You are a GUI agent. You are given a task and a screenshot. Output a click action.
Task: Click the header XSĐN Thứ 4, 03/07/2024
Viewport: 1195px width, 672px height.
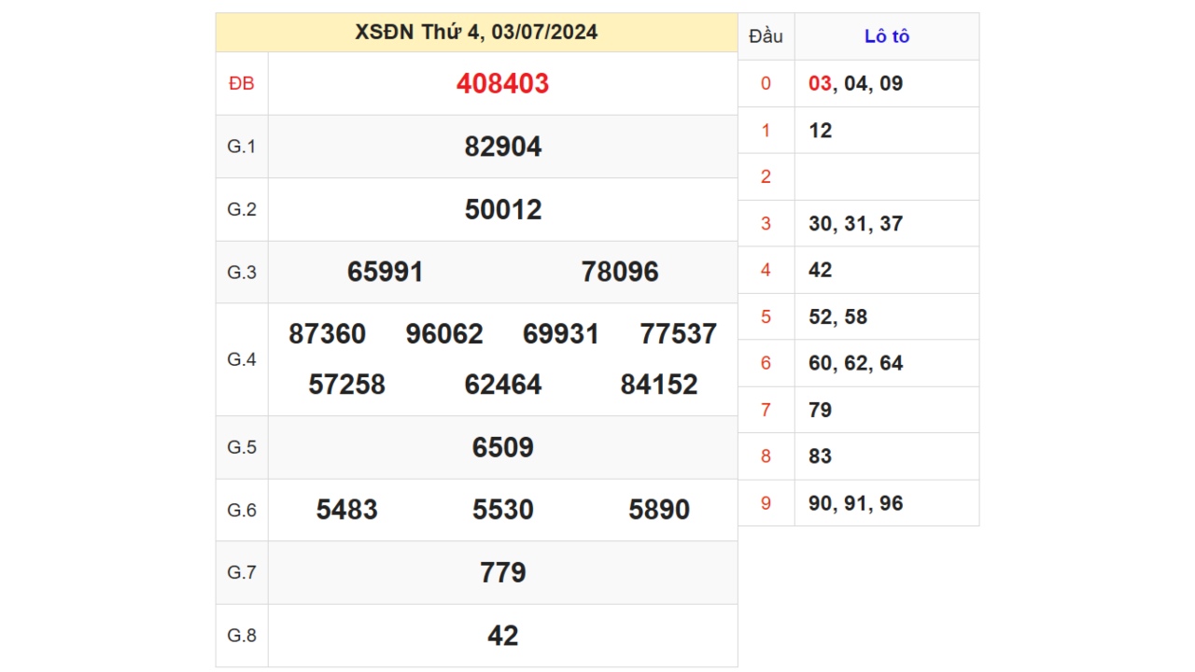[x=476, y=33]
